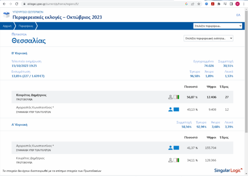
Task: Click Κουρέτας party color swatch in Α' Κυριακή
Action: click(x=176, y=160)
